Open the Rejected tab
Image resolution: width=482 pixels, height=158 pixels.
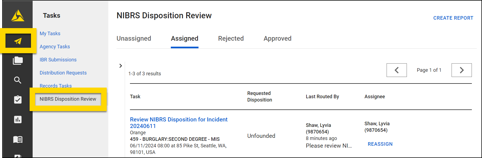pyautogui.click(x=231, y=38)
